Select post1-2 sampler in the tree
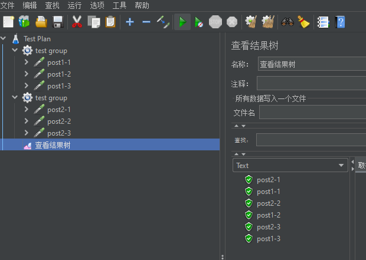The height and width of the screenshot is (260, 366). pos(59,74)
